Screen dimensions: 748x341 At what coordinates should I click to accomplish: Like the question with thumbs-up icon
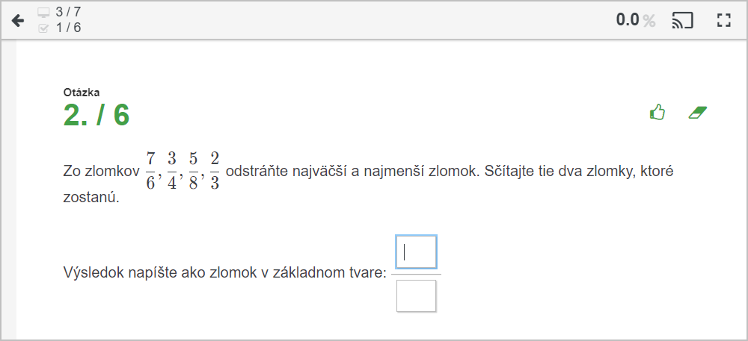[657, 113]
